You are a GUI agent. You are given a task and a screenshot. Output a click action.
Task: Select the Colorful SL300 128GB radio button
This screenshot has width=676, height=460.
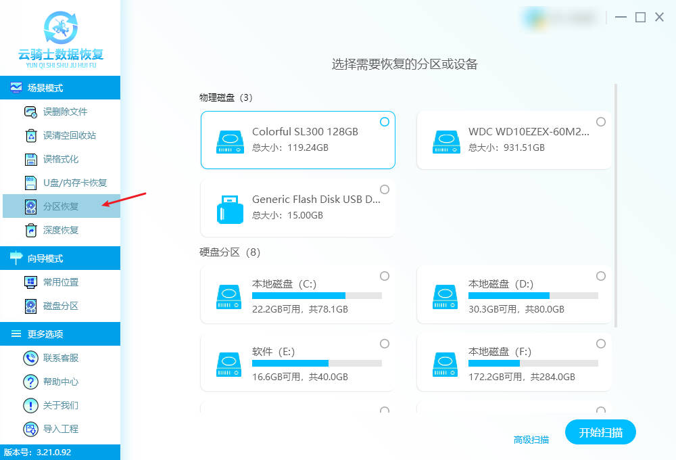(385, 122)
